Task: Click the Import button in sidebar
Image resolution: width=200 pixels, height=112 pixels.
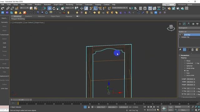Action: click(x=4, y=18)
